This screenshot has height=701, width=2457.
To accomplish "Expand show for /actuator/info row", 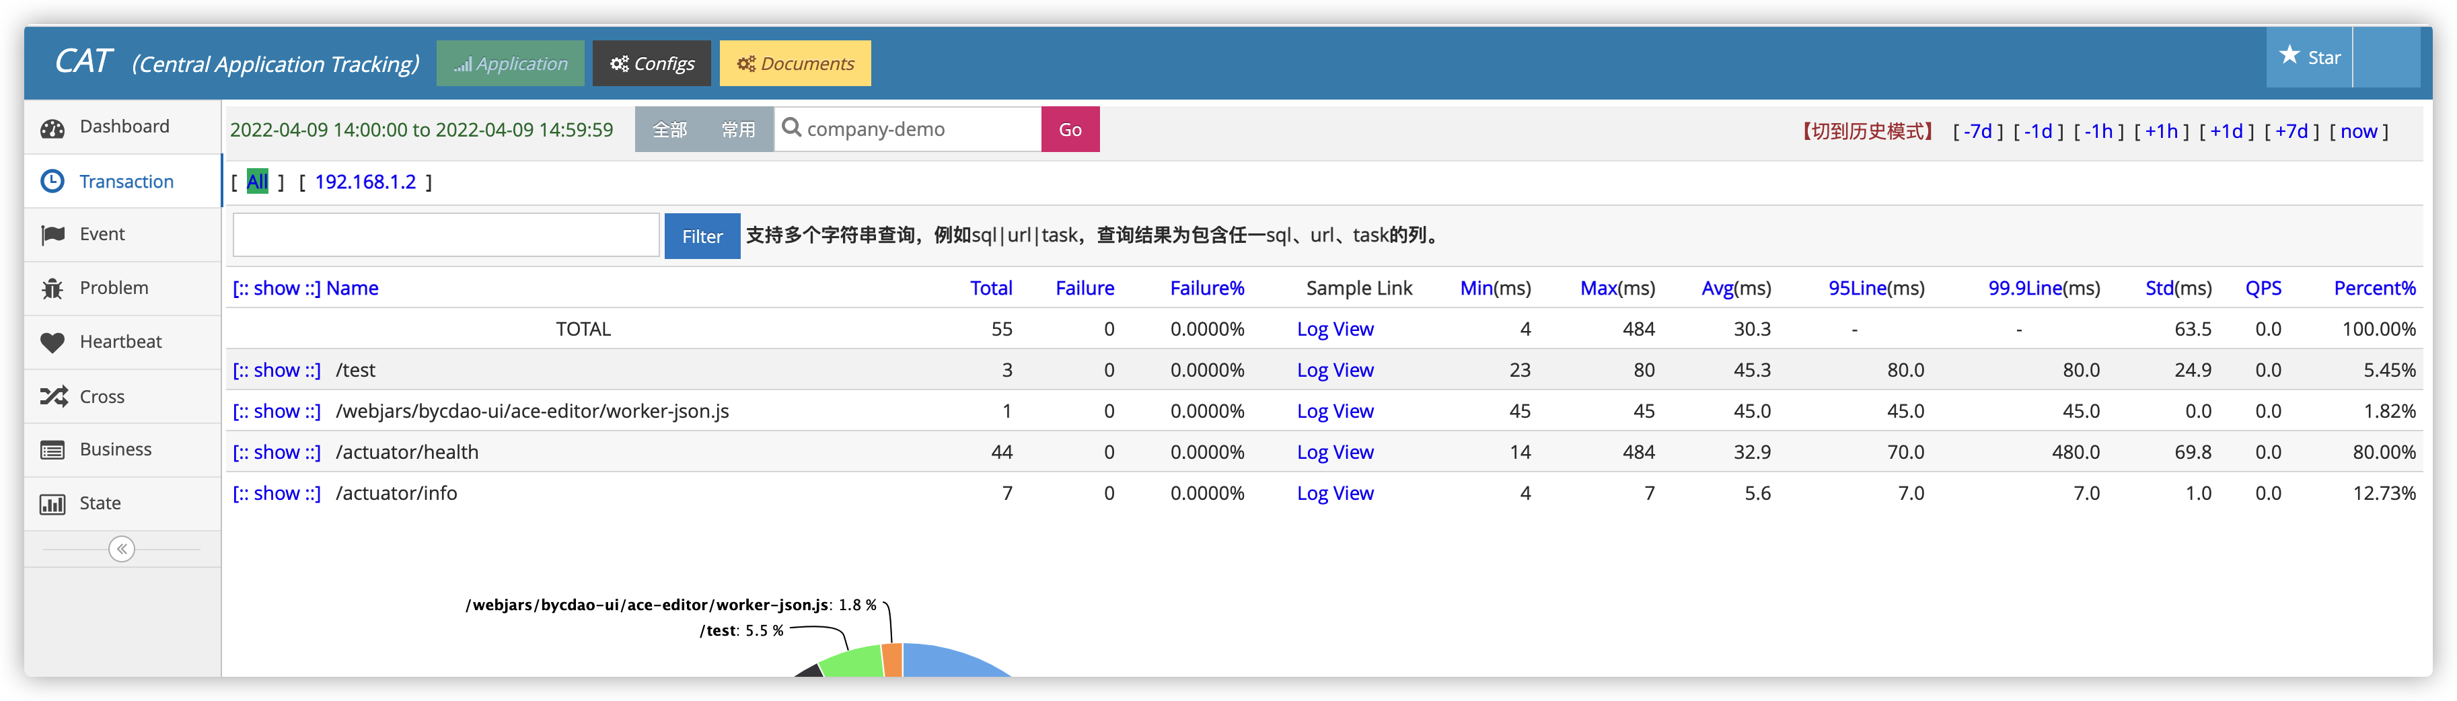I will [277, 493].
